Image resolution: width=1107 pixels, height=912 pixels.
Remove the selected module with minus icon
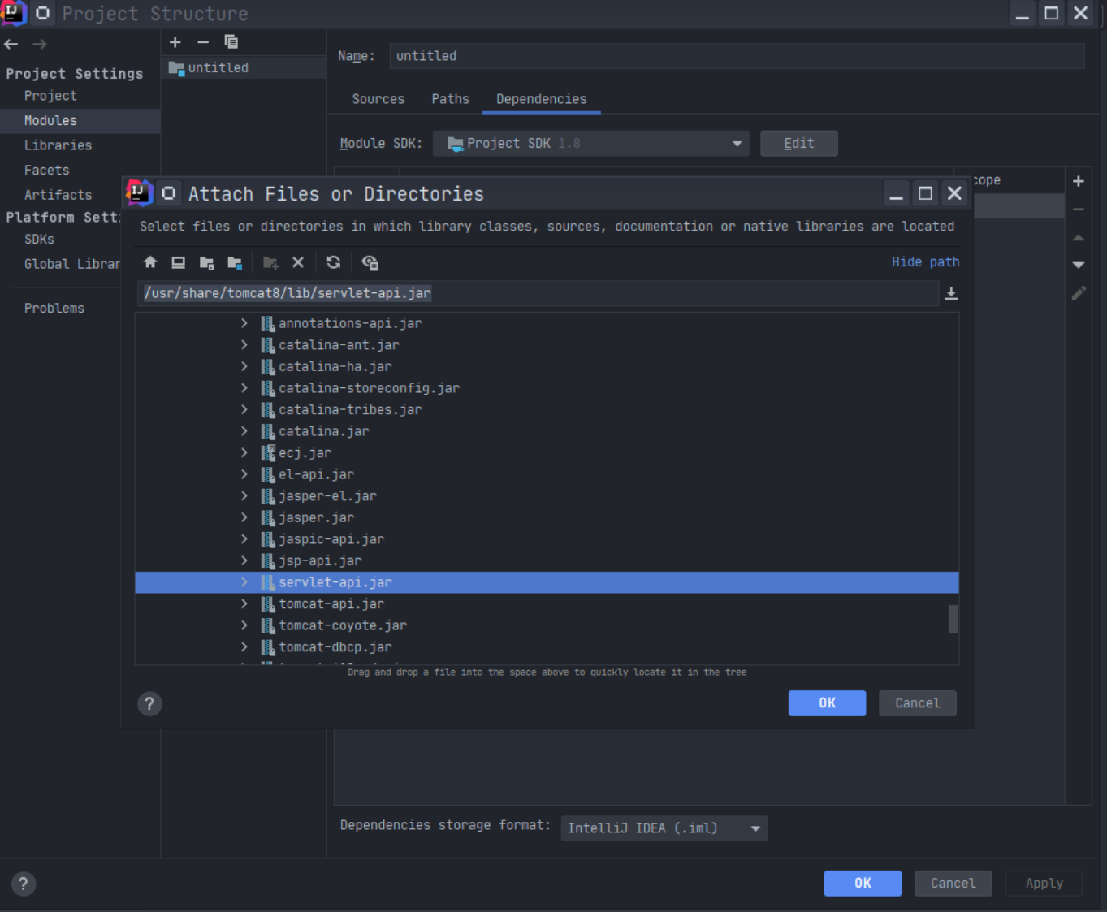(203, 42)
